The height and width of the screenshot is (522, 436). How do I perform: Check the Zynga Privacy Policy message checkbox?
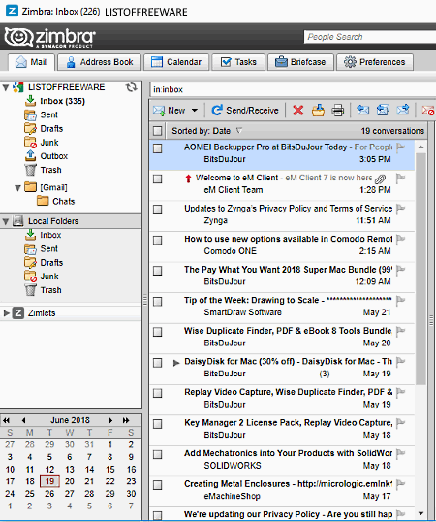tap(158, 210)
